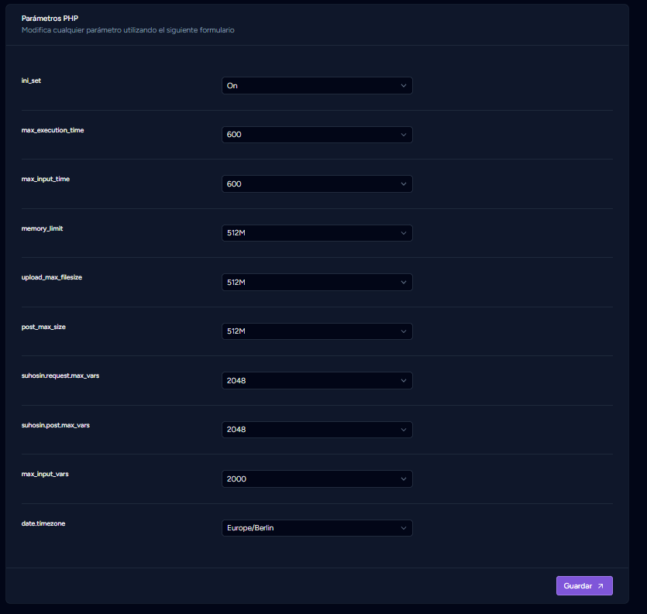Open the ini_set dropdown showing On
The image size is (647, 614).
317,85
